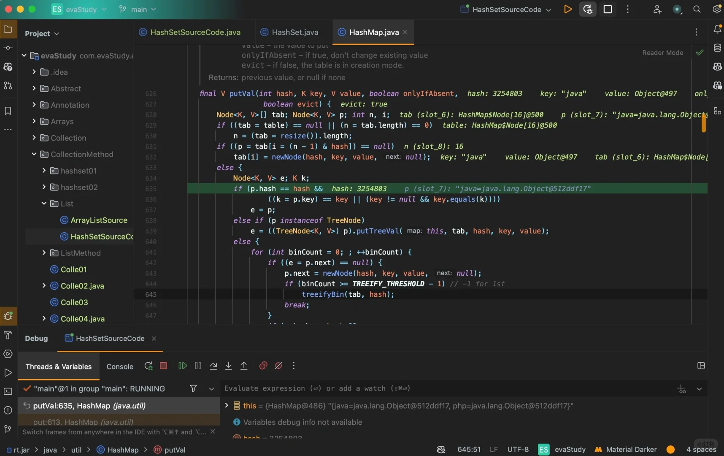This screenshot has height=456, width=724.
Task: Resume program execution
Action: tap(182, 366)
